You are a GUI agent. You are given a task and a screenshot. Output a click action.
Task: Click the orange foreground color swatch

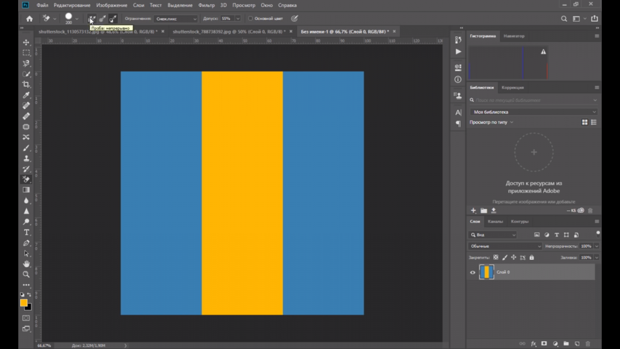[24, 302]
